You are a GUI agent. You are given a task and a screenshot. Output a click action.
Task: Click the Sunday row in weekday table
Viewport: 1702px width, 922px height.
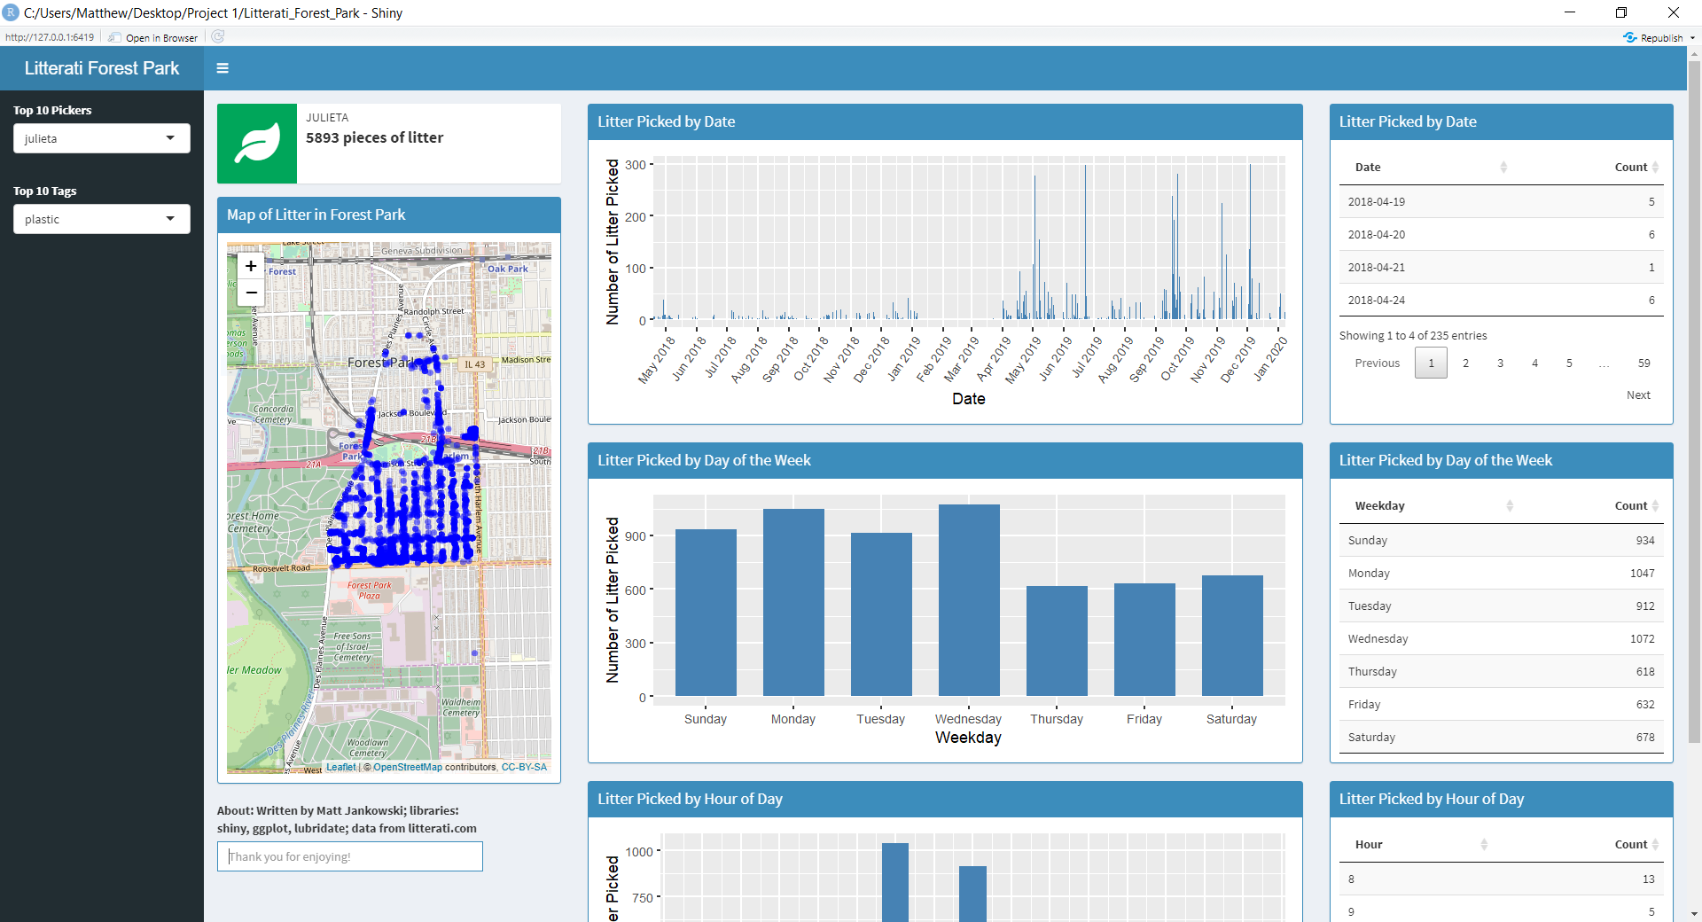coord(1501,541)
